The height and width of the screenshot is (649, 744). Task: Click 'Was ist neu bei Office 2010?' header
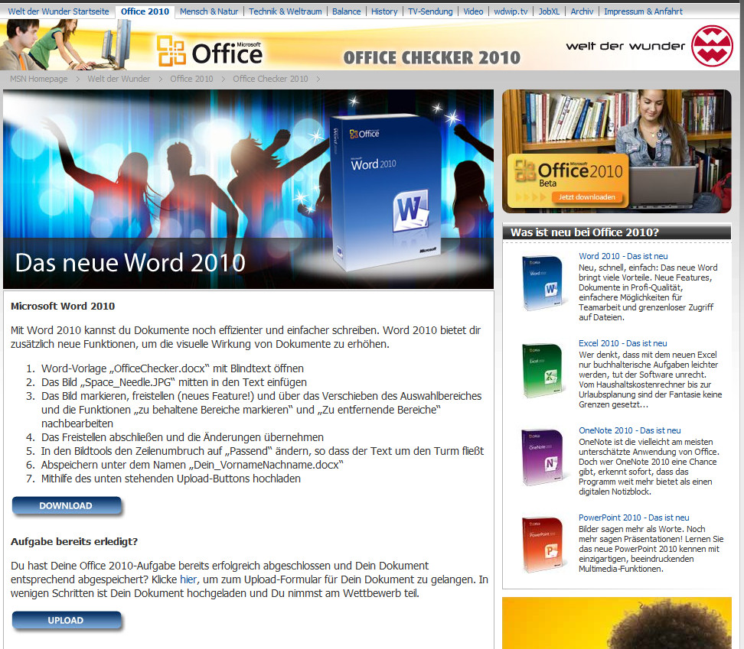pos(585,232)
